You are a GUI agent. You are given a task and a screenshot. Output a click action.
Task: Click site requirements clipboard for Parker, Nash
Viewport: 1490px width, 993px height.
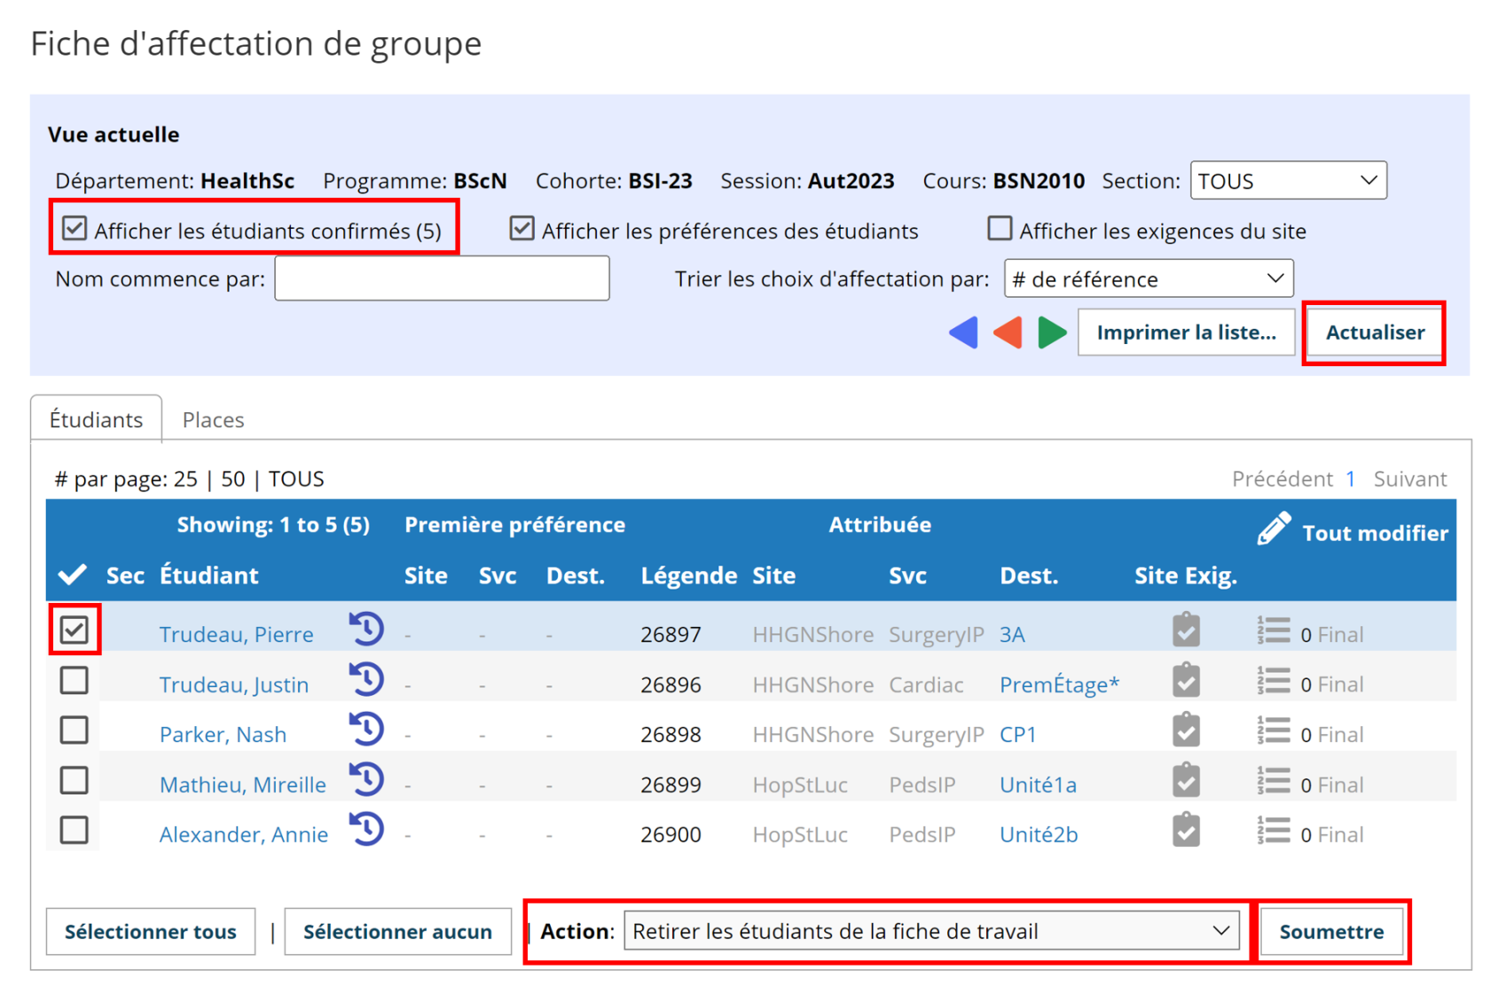(x=1186, y=730)
